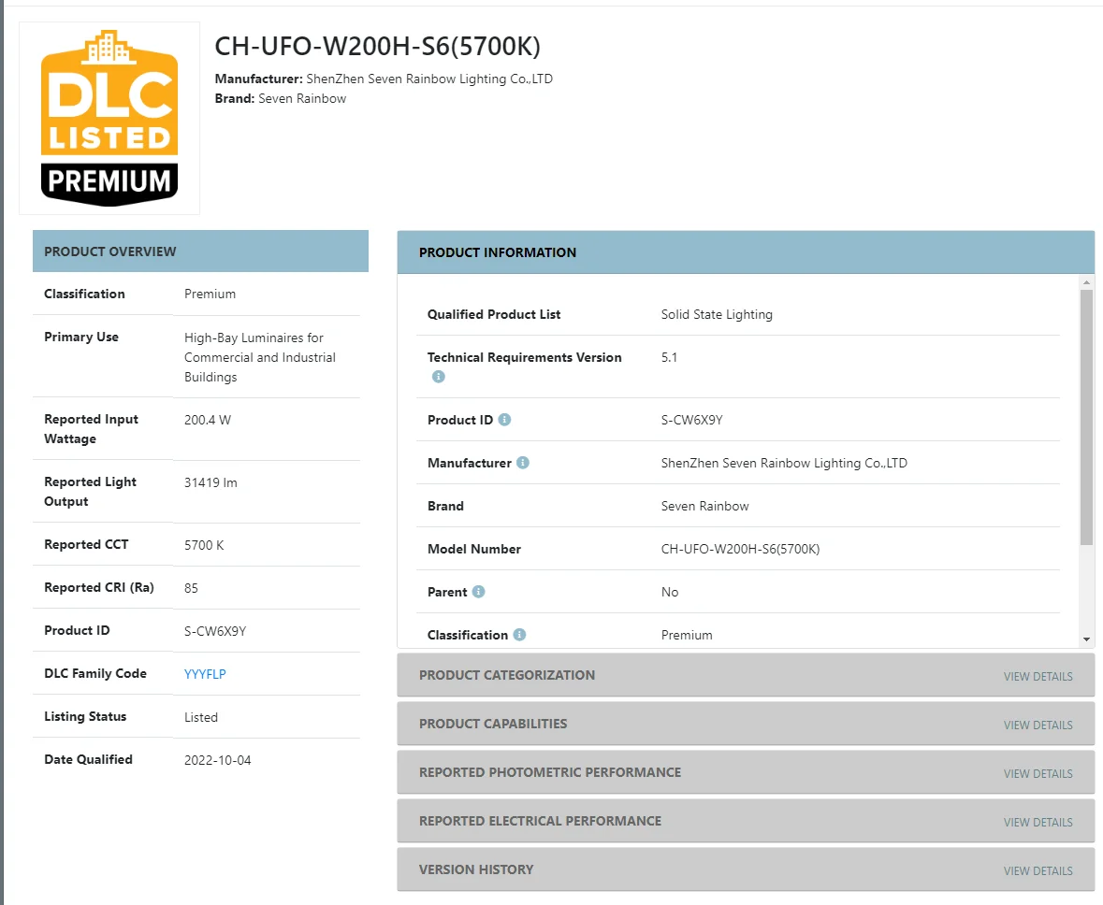Screen dimensions: 1103x905
Task: Expand Reported Photometric Performance section
Action: point(550,772)
